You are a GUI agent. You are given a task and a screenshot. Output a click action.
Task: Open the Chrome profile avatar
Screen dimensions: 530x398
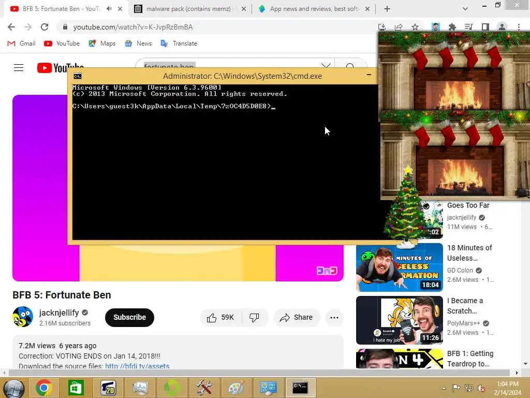click(502, 27)
